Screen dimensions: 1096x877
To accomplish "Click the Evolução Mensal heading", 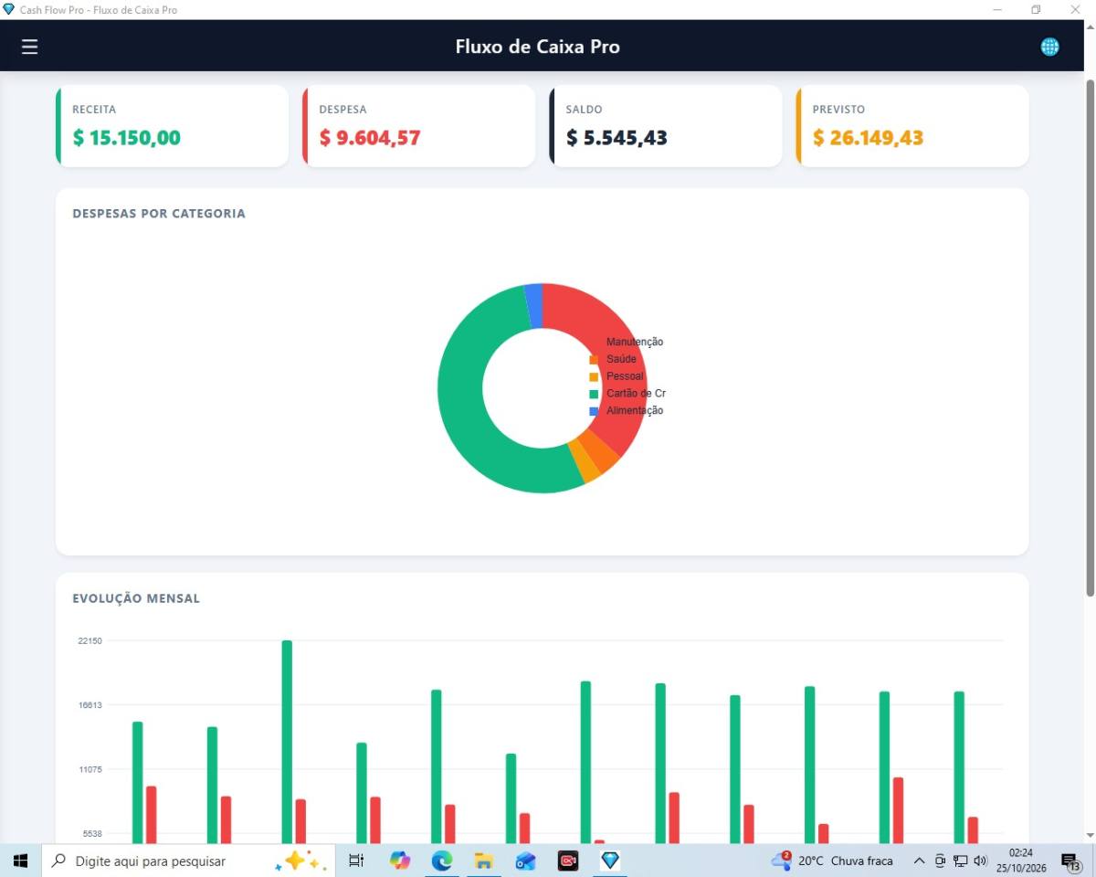I will coord(136,598).
